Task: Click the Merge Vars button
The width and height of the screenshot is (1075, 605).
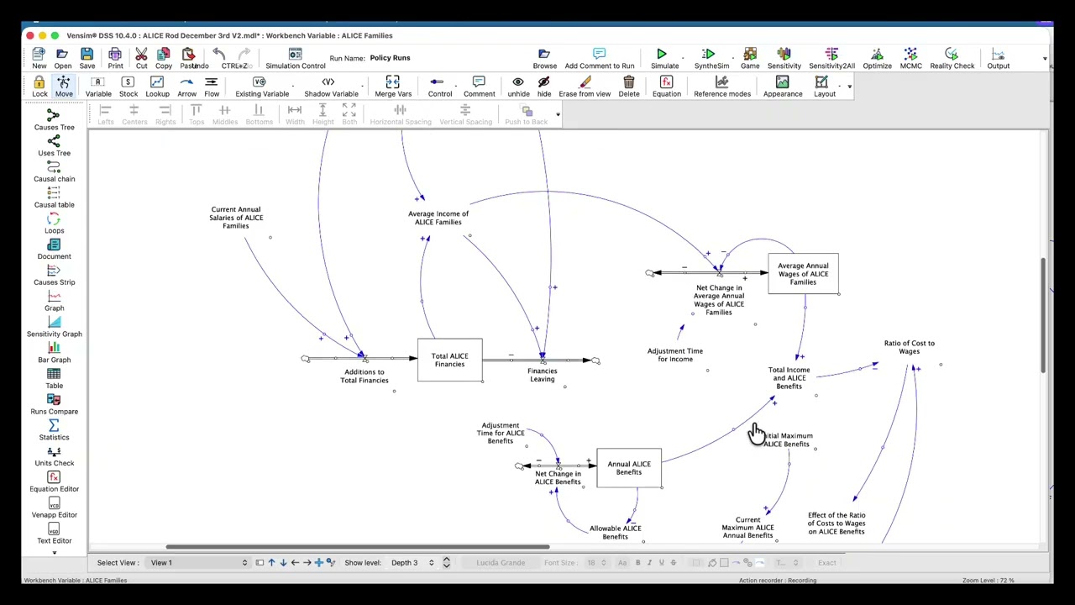Action: (392, 87)
